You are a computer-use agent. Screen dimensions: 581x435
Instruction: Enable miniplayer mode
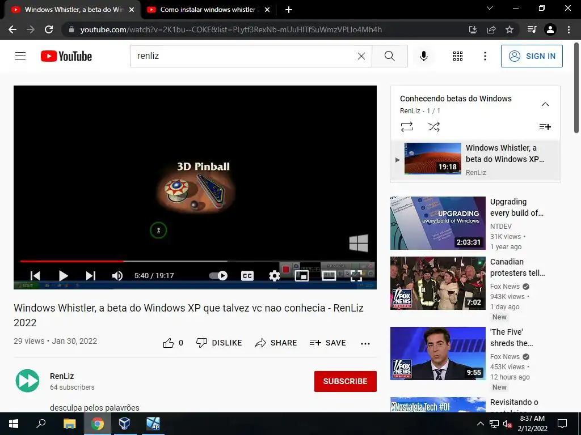coord(302,276)
